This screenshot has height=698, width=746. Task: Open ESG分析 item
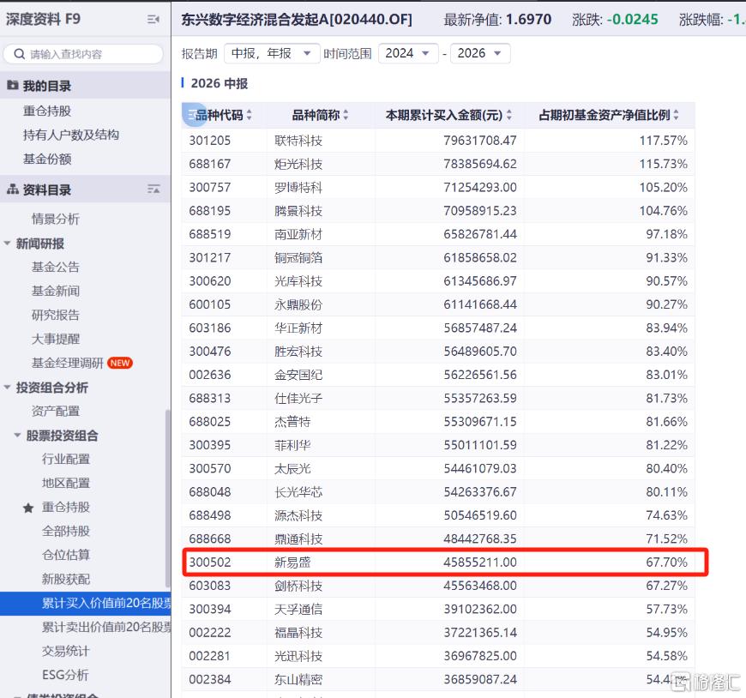pyautogui.click(x=65, y=675)
